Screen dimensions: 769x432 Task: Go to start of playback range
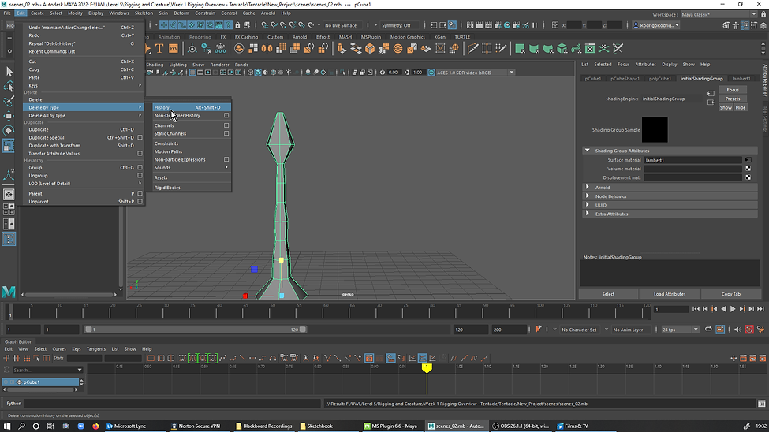(696, 309)
